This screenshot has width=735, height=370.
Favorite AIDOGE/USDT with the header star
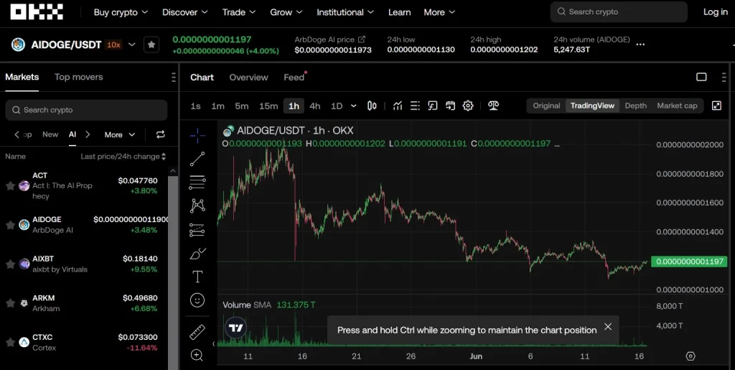point(151,45)
